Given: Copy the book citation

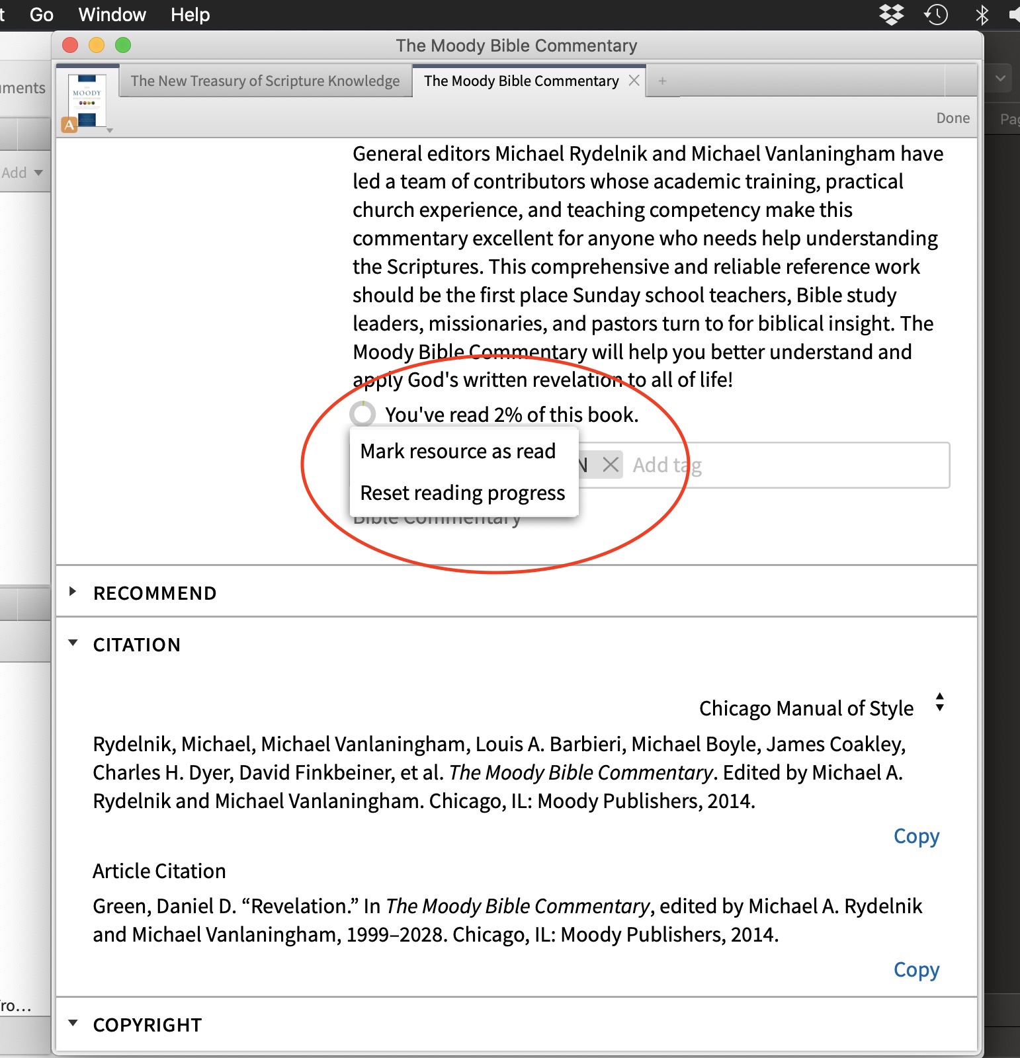Looking at the screenshot, I should 916,836.
